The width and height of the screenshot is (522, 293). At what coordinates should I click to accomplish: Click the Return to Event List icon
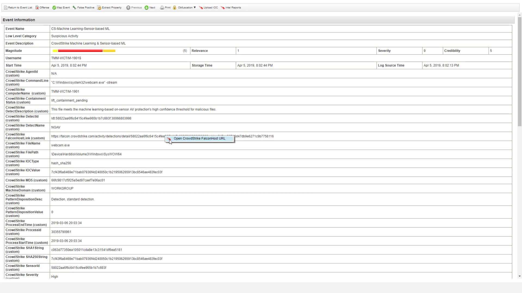click(6, 8)
